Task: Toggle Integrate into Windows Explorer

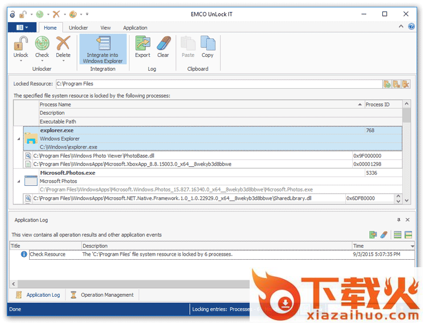Action: [103, 49]
